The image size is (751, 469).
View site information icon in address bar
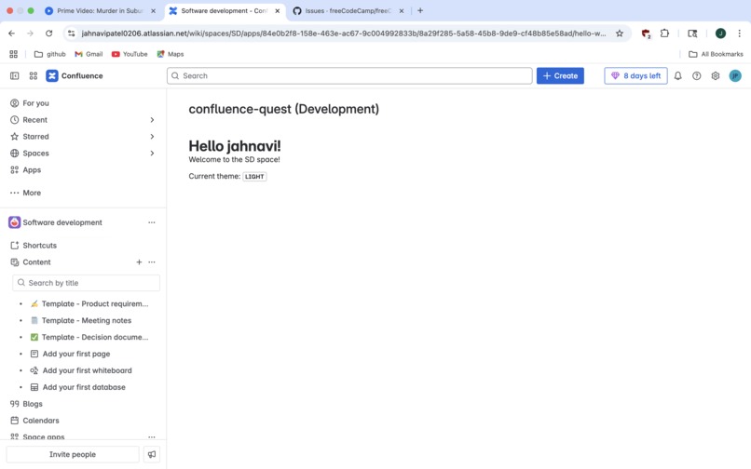point(72,33)
